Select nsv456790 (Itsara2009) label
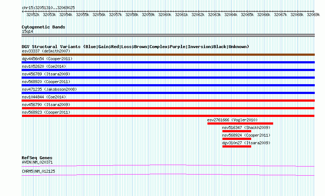Screen dimensions: 325x196 click(46, 105)
